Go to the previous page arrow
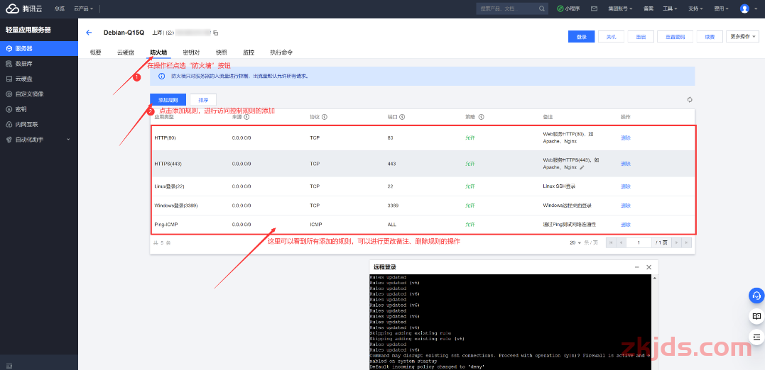The width and height of the screenshot is (765, 370). coord(621,242)
